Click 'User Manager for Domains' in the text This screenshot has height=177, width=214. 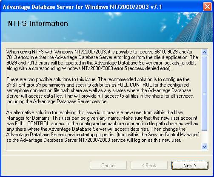(x=95, y=115)
